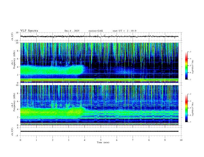Click the 'ch.1(V)' waveform axis label
The height and width of the screenshot is (157, 204).
[x=12, y=36]
